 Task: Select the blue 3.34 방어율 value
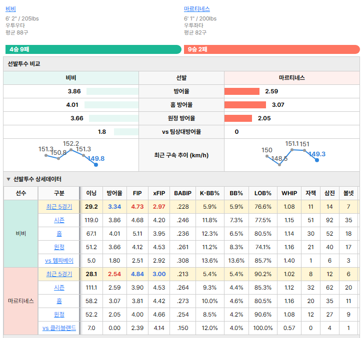(x=114, y=207)
